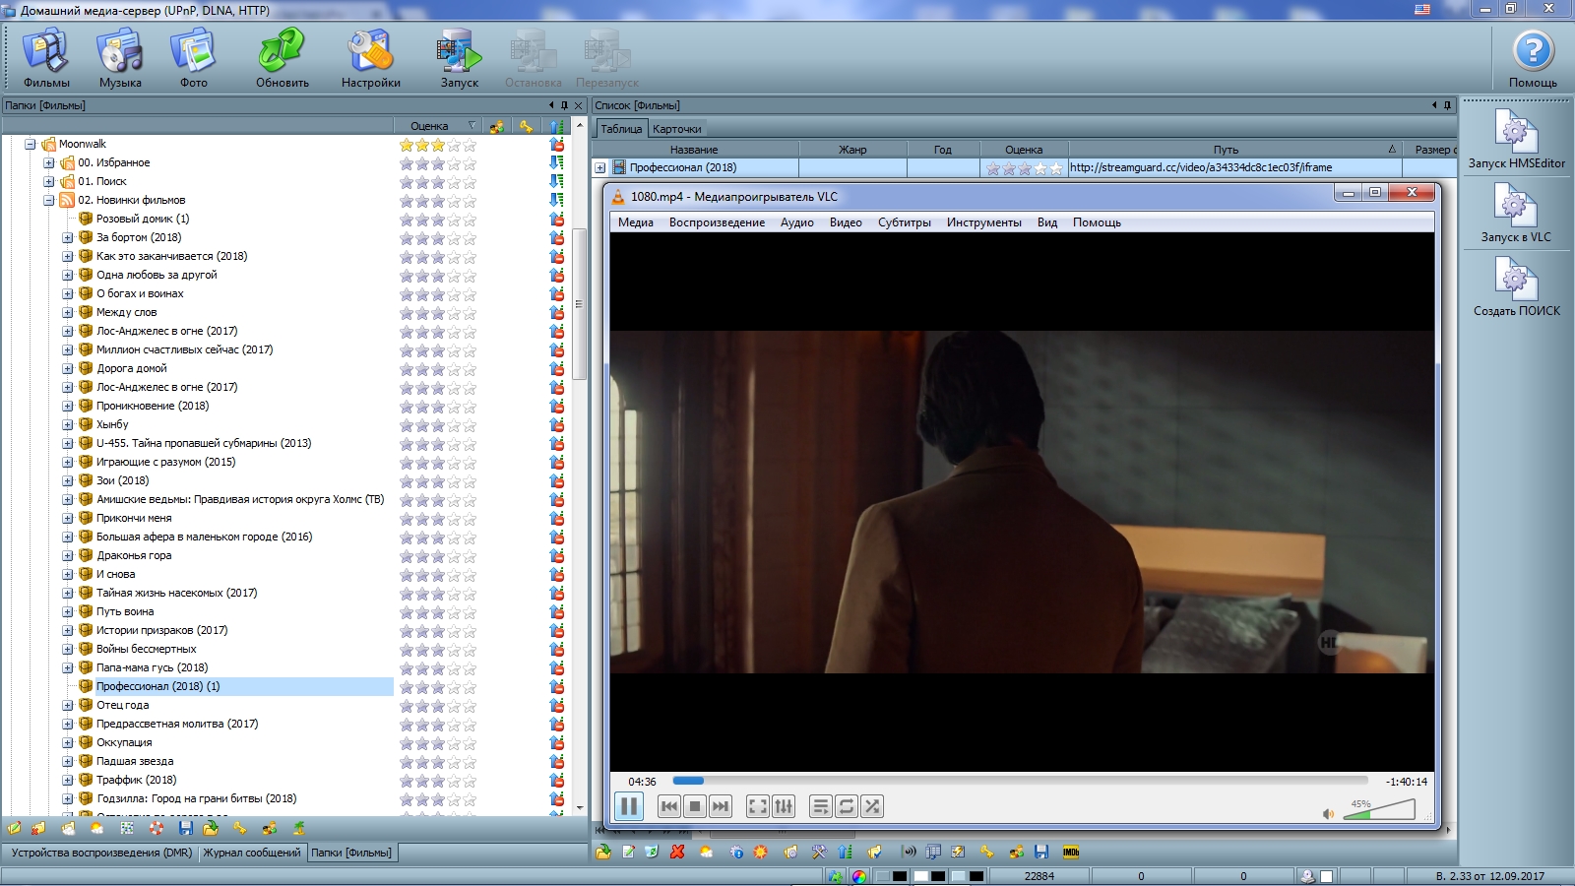Open the Воспроизведение menu in VLC
1575x886 pixels.
tap(717, 222)
